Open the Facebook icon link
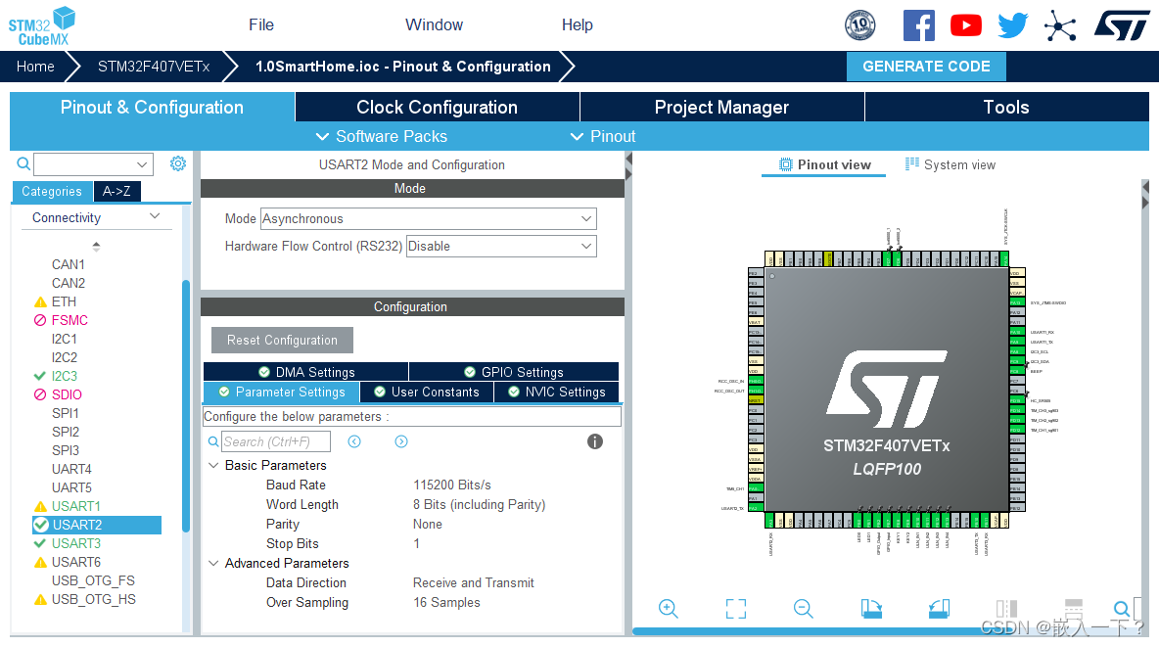 919,25
